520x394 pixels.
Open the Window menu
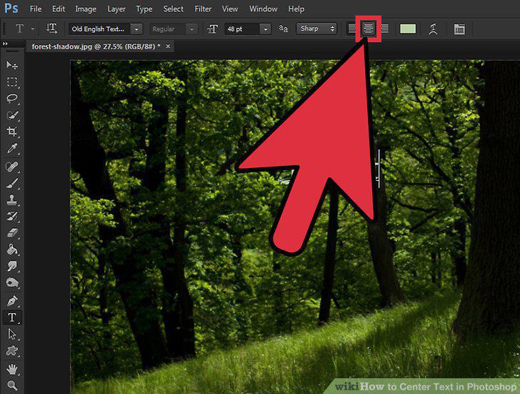(x=263, y=9)
